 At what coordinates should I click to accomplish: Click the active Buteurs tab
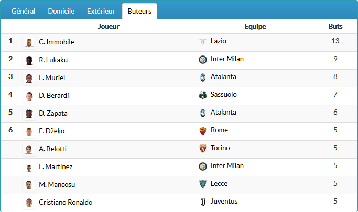coord(139,11)
